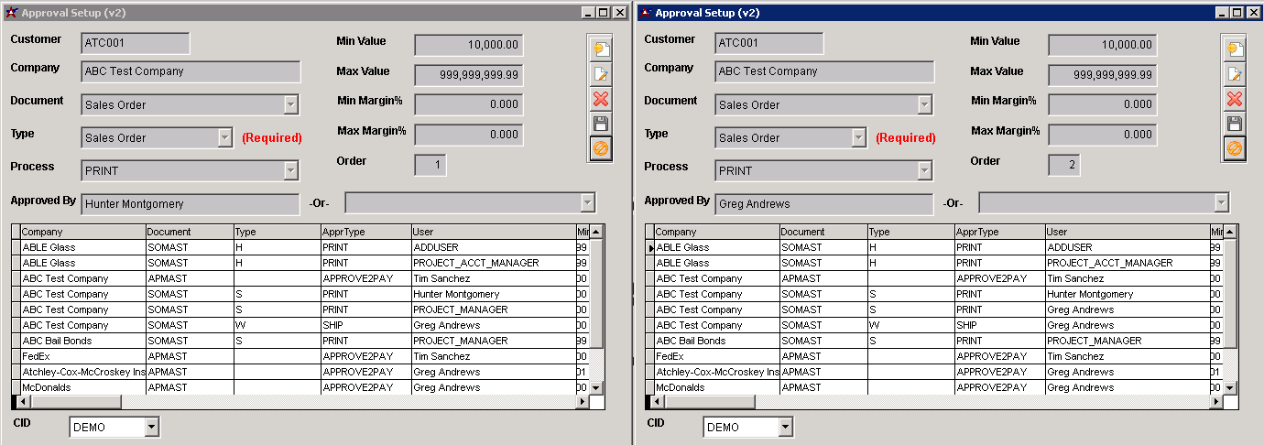Viewport: 1264px width, 445px height.
Task: Open the Document dropdown in the Greg Andrews window
Action: click(x=924, y=104)
